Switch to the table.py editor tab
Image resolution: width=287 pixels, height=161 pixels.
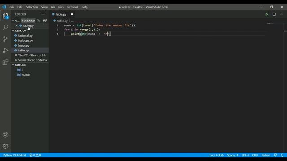61,14
